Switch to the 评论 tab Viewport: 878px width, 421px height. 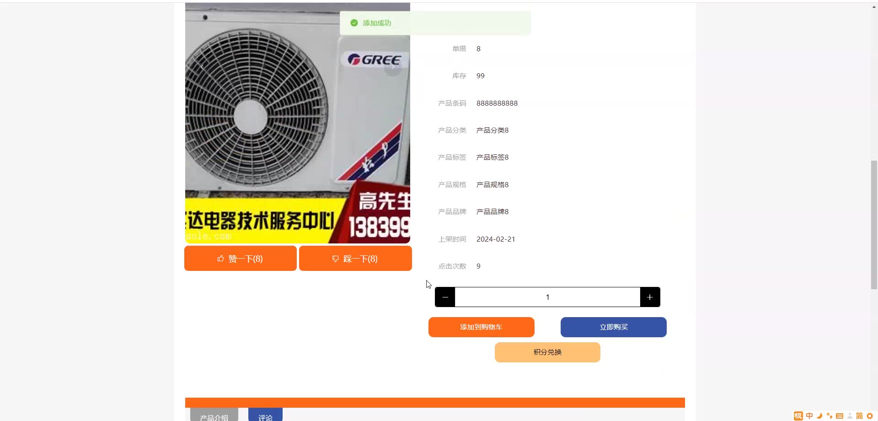point(265,416)
